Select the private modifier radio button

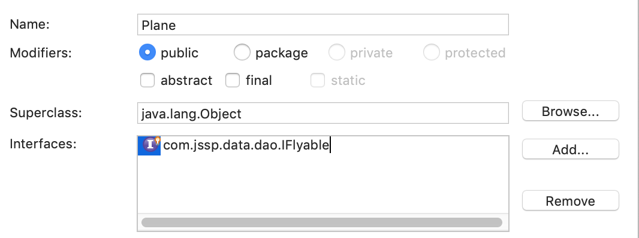(337, 53)
